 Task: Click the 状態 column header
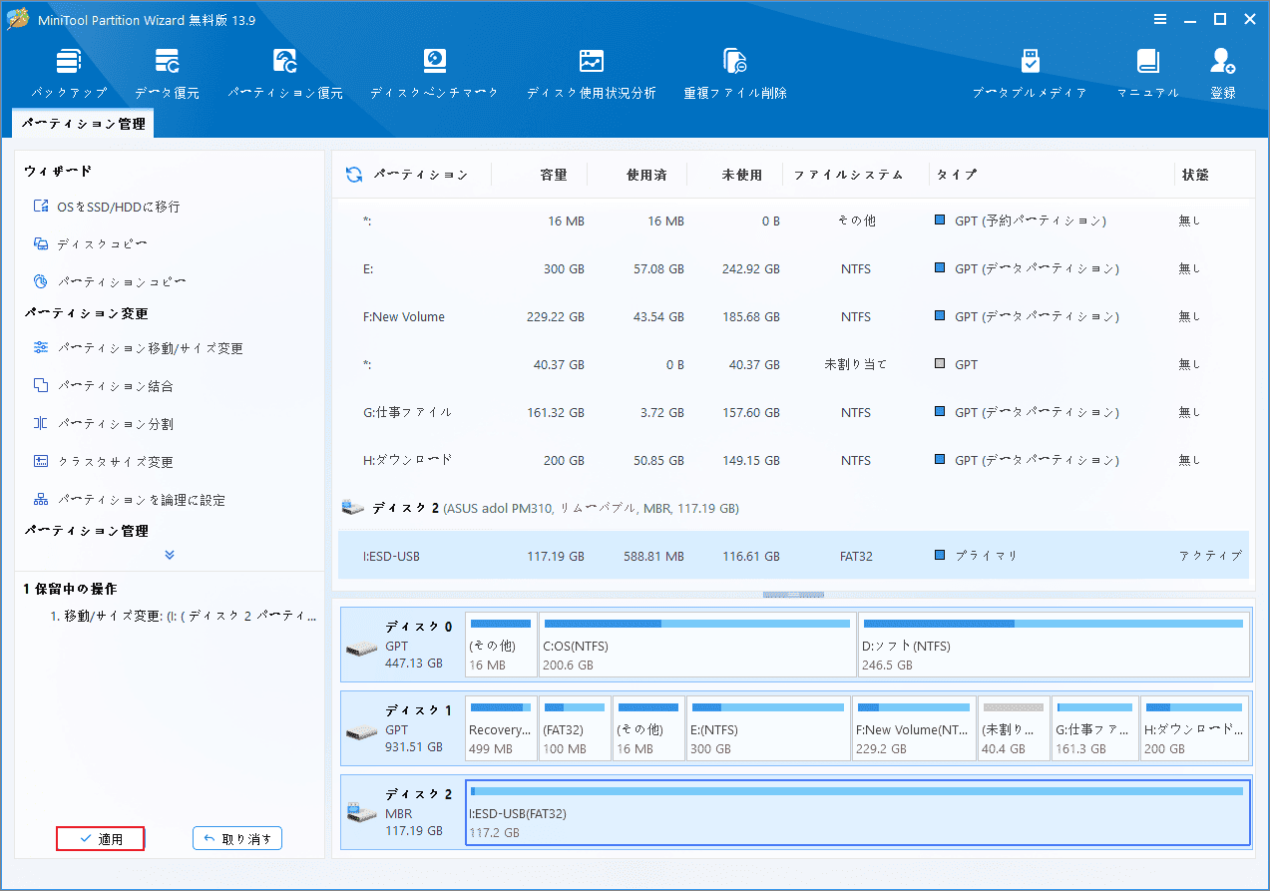(x=1195, y=175)
